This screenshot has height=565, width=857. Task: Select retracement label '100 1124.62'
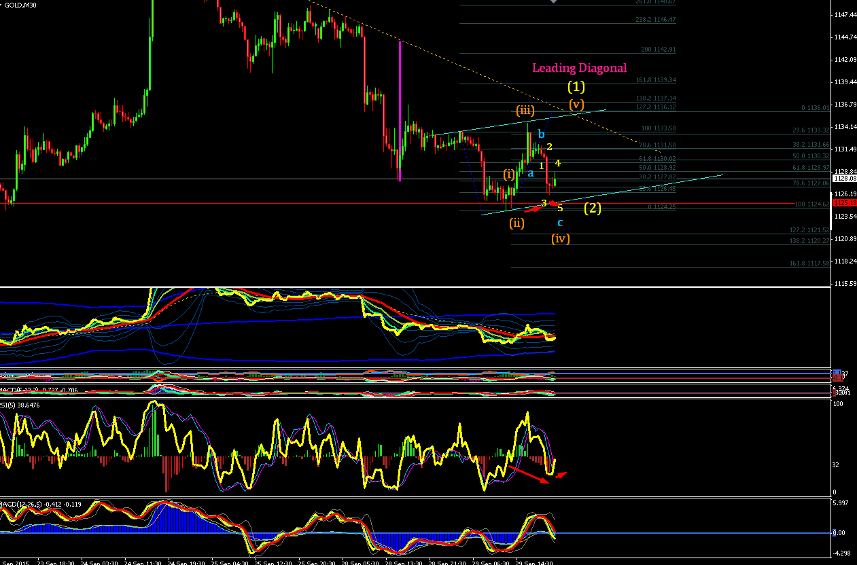[813, 204]
